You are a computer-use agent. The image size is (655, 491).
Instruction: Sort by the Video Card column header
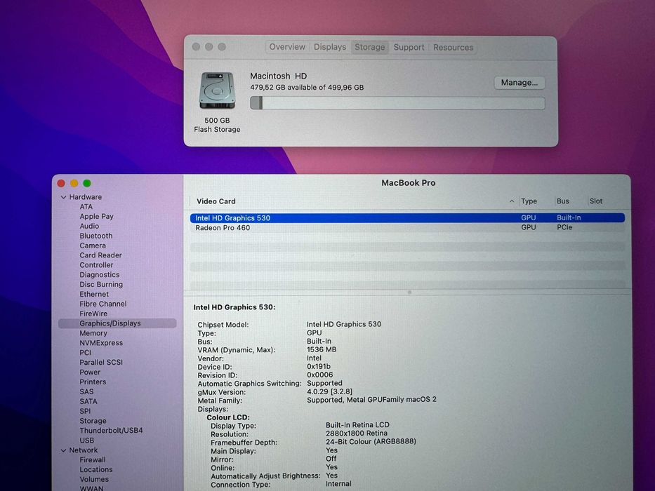pos(216,201)
